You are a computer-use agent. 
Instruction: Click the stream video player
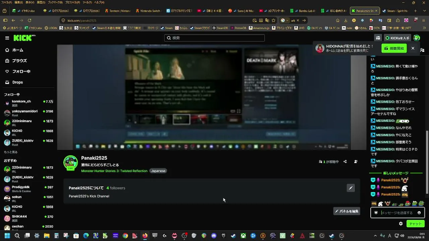point(212,97)
